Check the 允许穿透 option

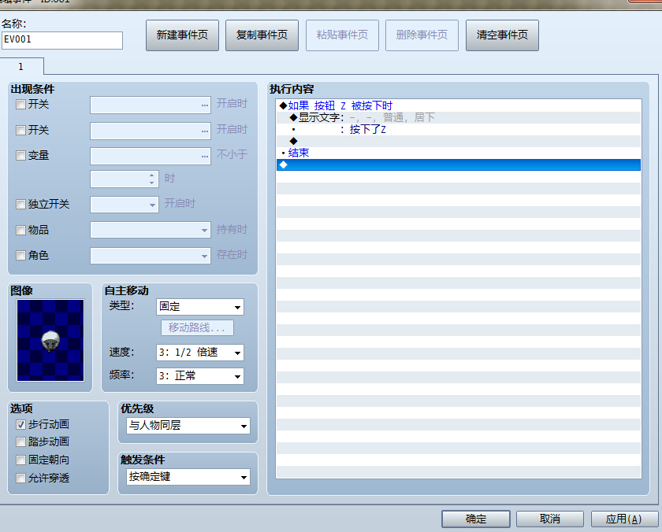pyautogui.click(x=20, y=478)
